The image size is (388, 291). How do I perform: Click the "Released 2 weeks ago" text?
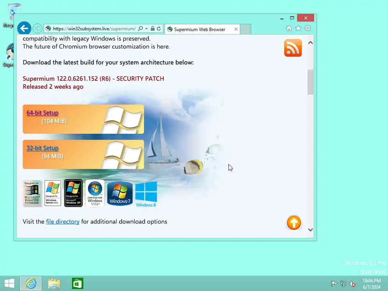[53, 87]
